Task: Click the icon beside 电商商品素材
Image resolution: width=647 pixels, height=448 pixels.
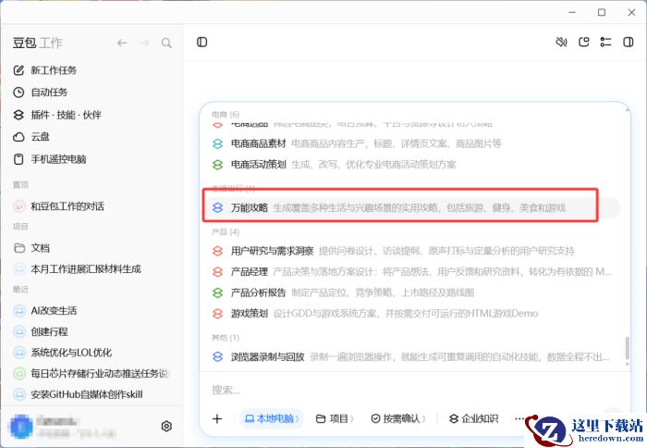Action: tap(217, 143)
